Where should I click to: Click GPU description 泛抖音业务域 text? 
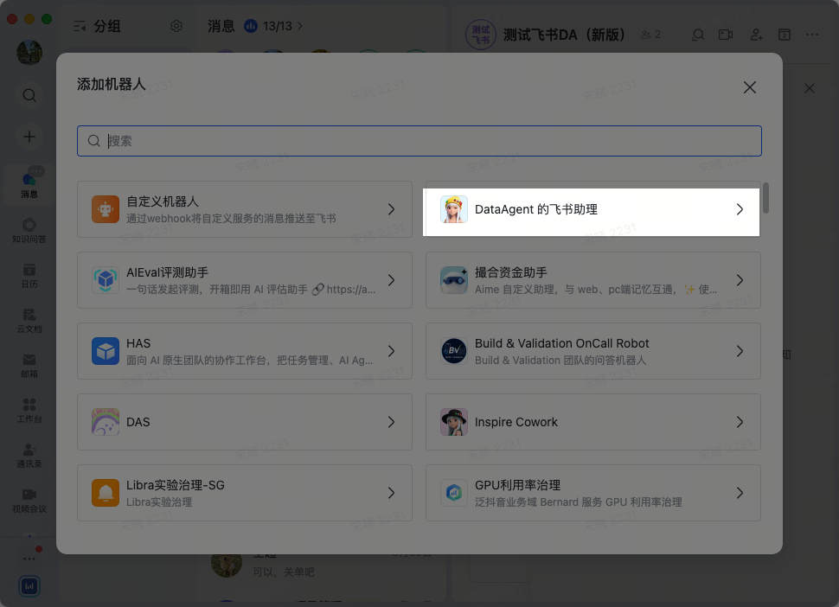click(578, 502)
